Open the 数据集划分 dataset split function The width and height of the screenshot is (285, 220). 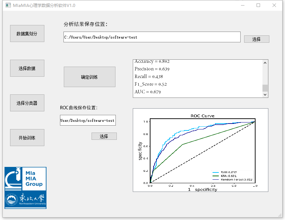[x=27, y=34]
